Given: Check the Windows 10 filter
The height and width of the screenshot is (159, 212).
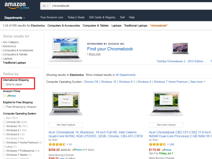Looking at the screenshot, I should coord(4,126).
